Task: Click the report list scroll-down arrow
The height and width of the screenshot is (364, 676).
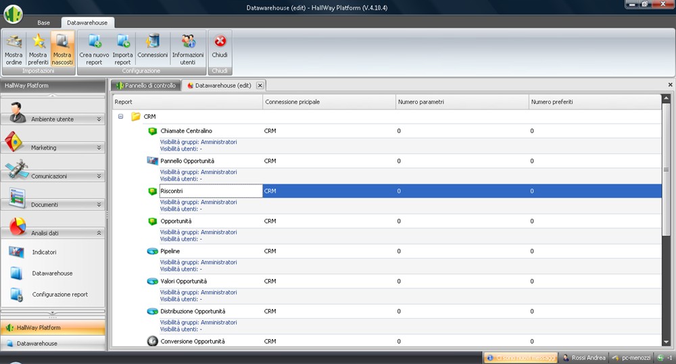Action: [x=666, y=342]
